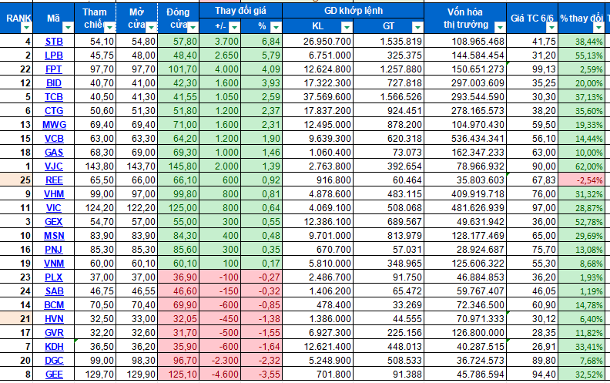This screenshot has width=610, height=383.
Task: Select the Thay đổi giá header cell
Action: 240,11
